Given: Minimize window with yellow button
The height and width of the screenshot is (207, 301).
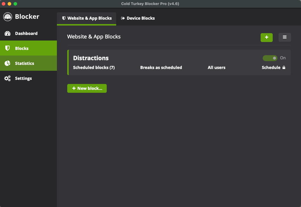Looking at the screenshot, I should [x=9, y=4].
